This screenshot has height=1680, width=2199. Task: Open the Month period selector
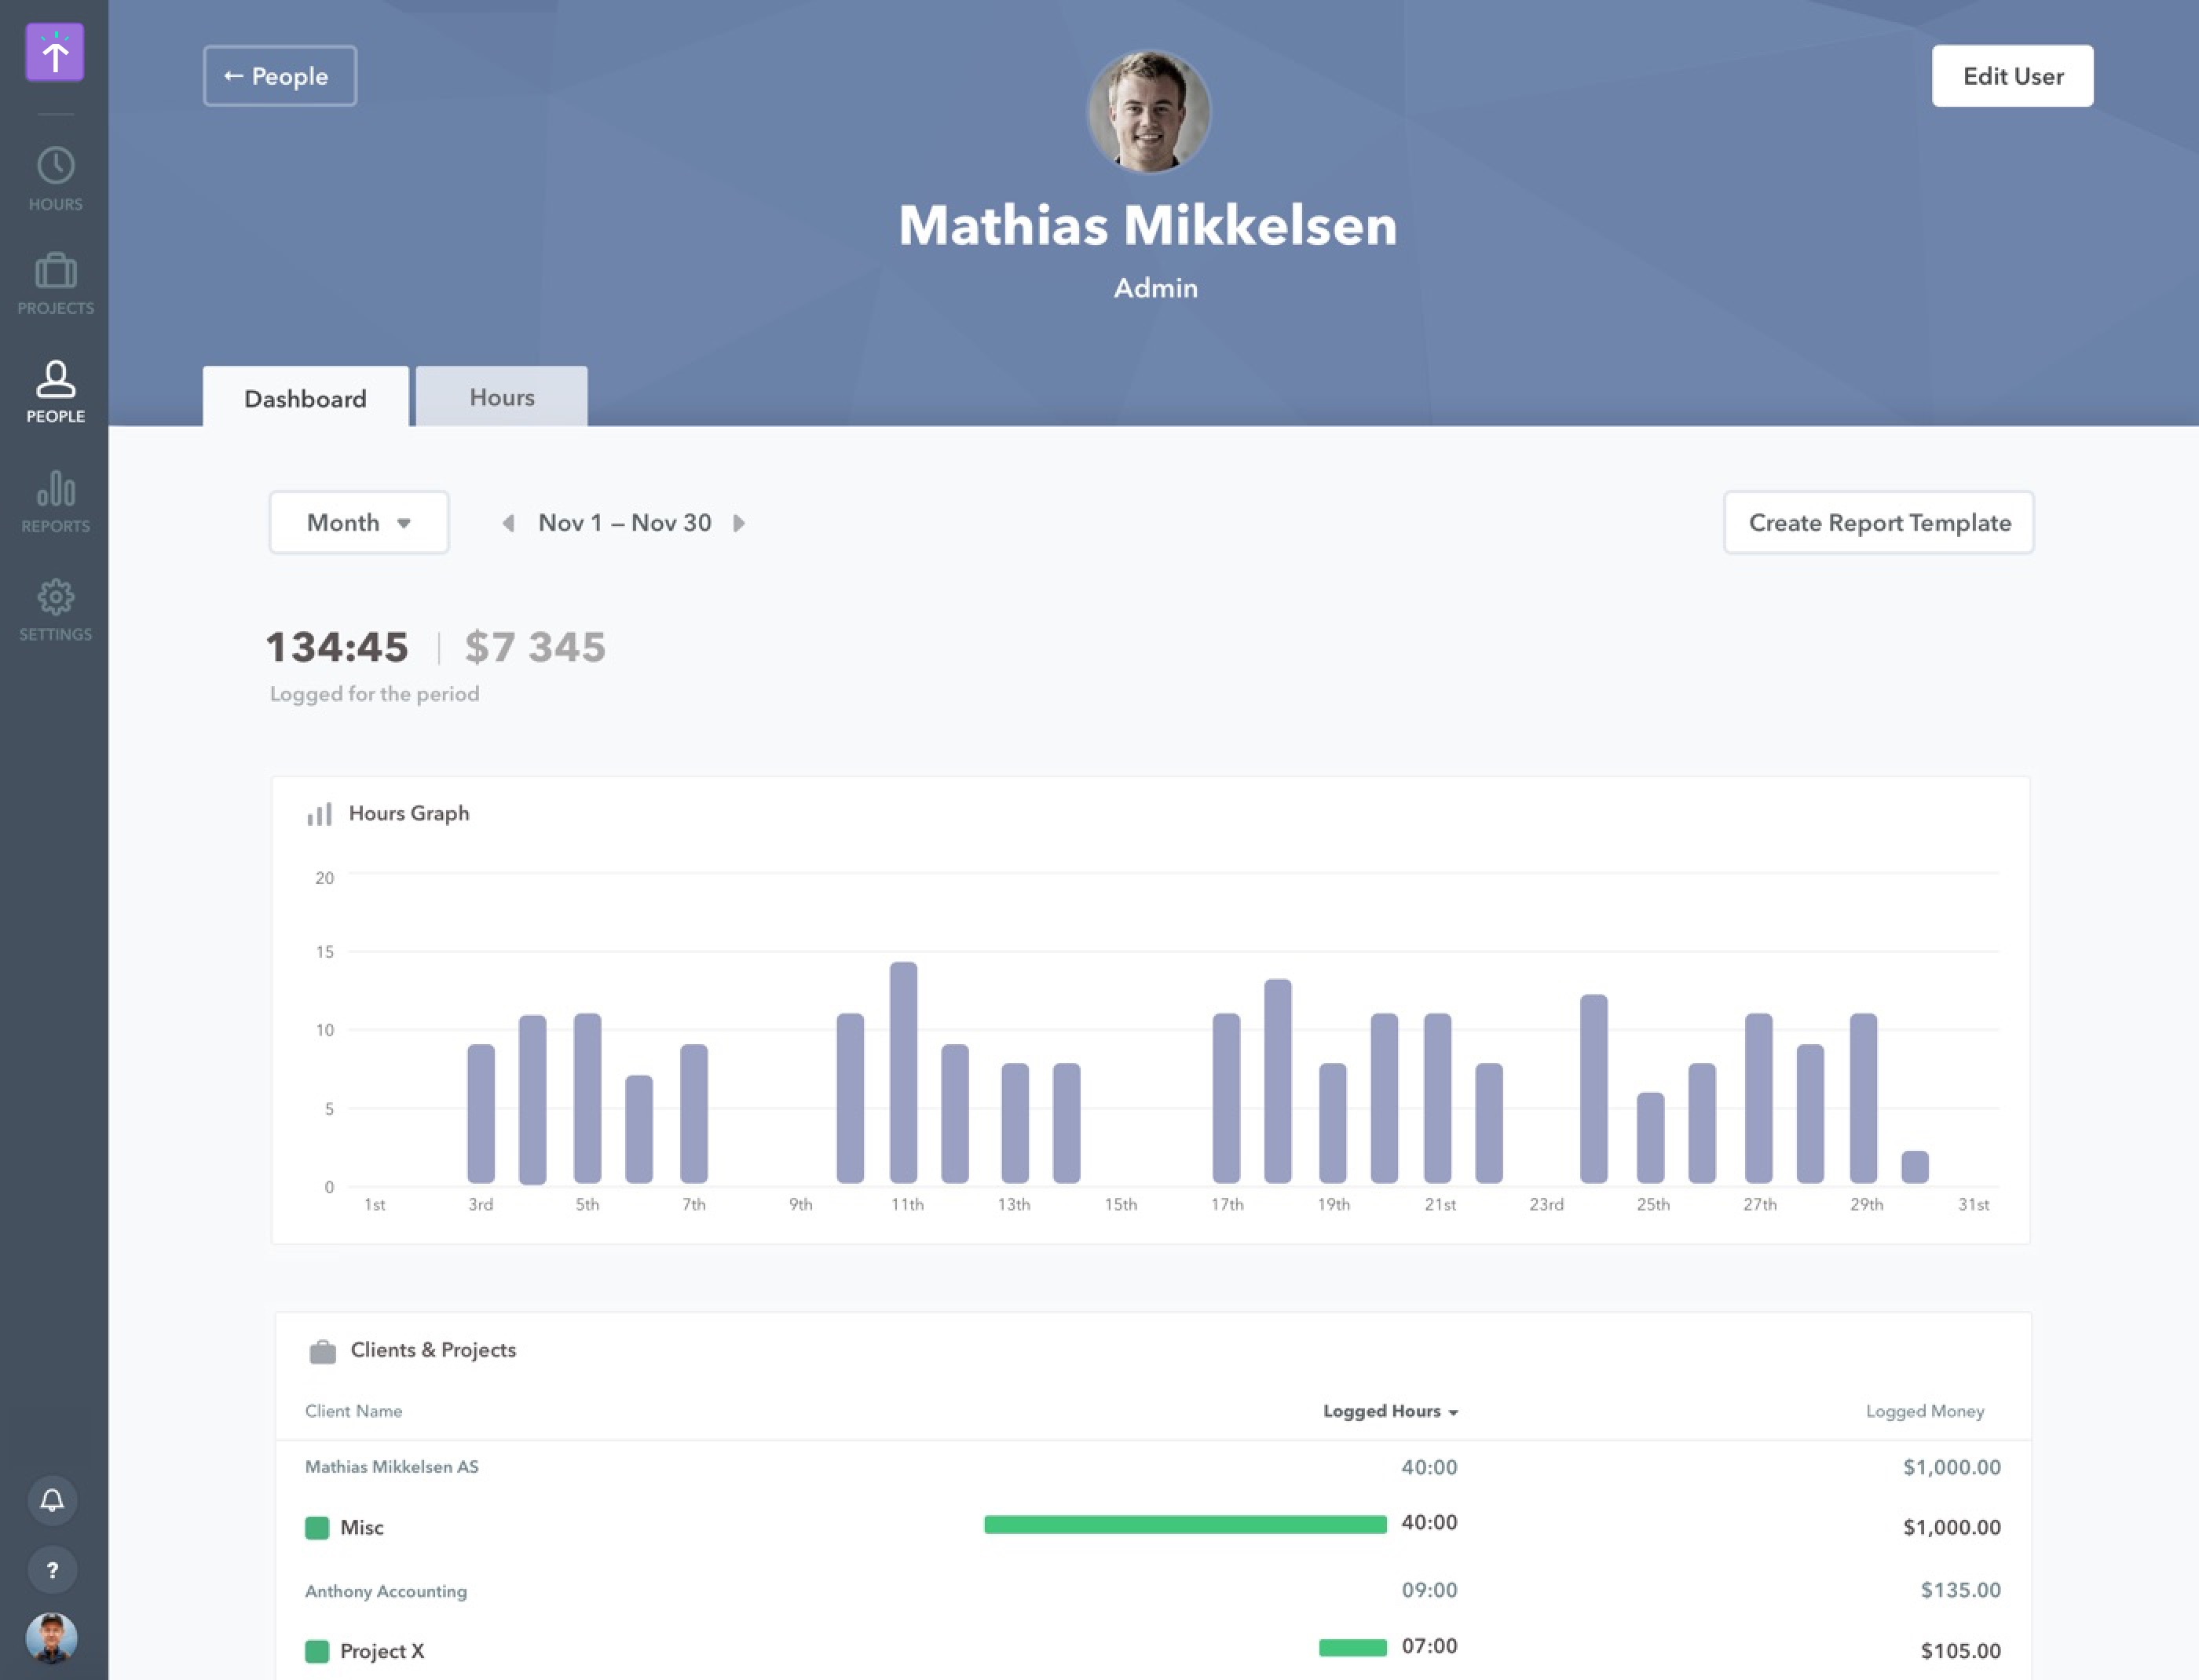click(358, 522)
